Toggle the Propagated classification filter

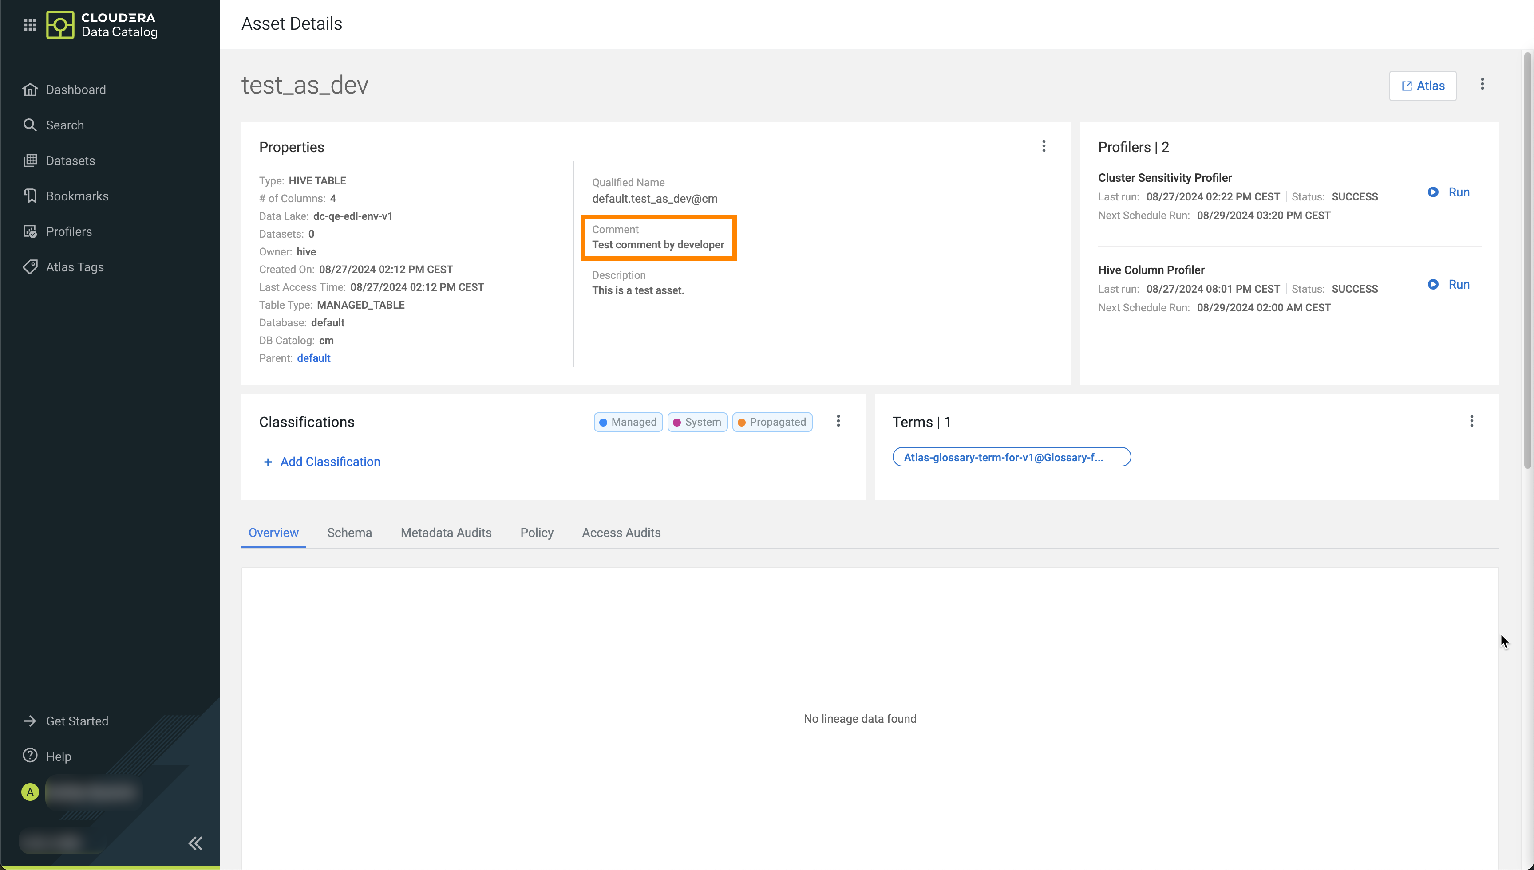click(772, 422)
